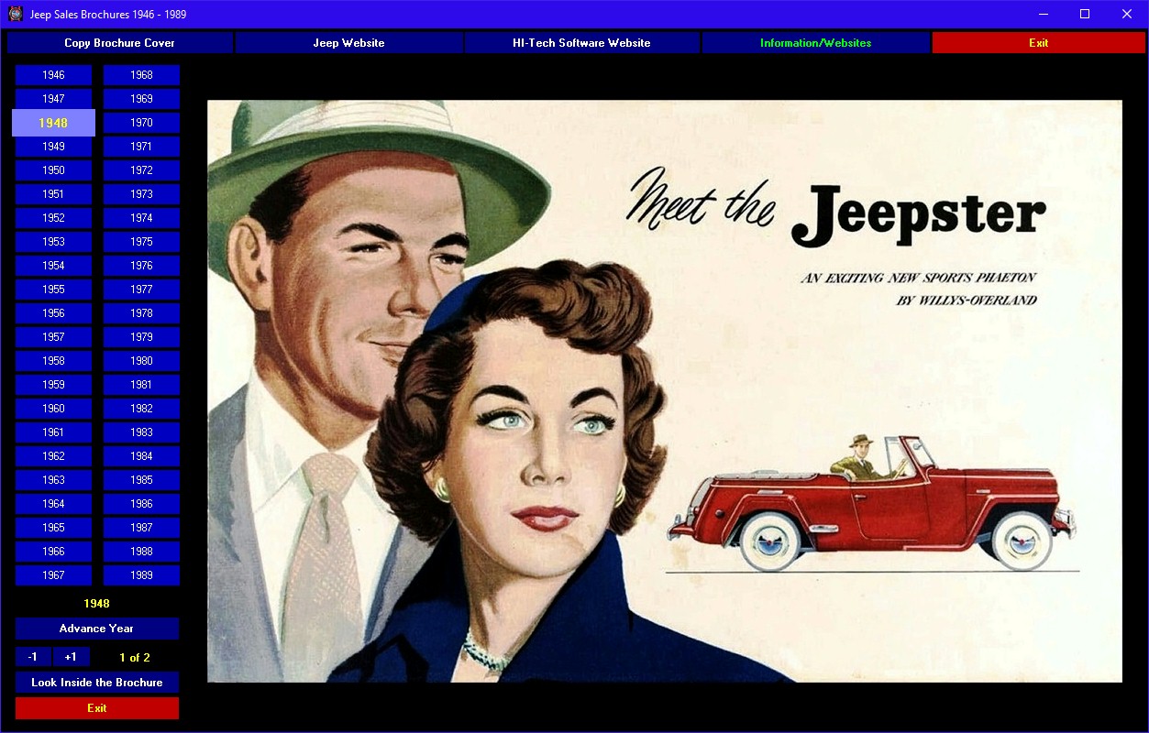The image size is (1149, 733).
Task: Click the Copy Brochure Cover button
Action: point(119,43)
